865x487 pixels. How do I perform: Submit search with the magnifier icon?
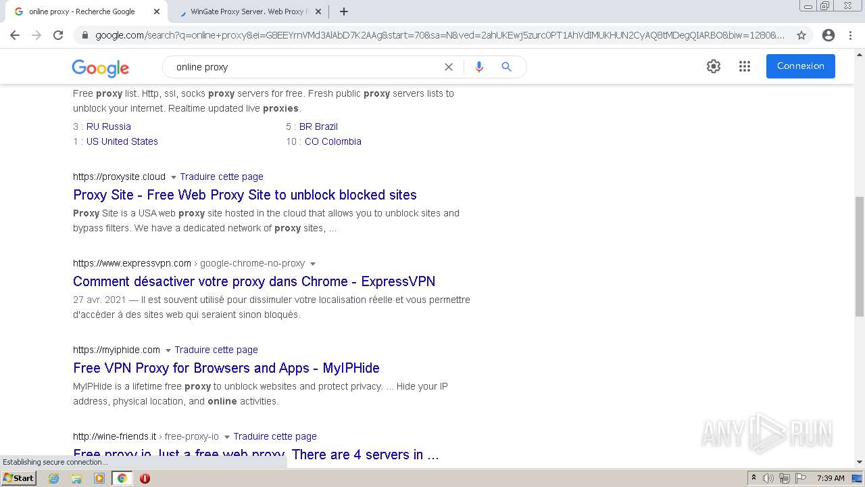pos(506,67)
